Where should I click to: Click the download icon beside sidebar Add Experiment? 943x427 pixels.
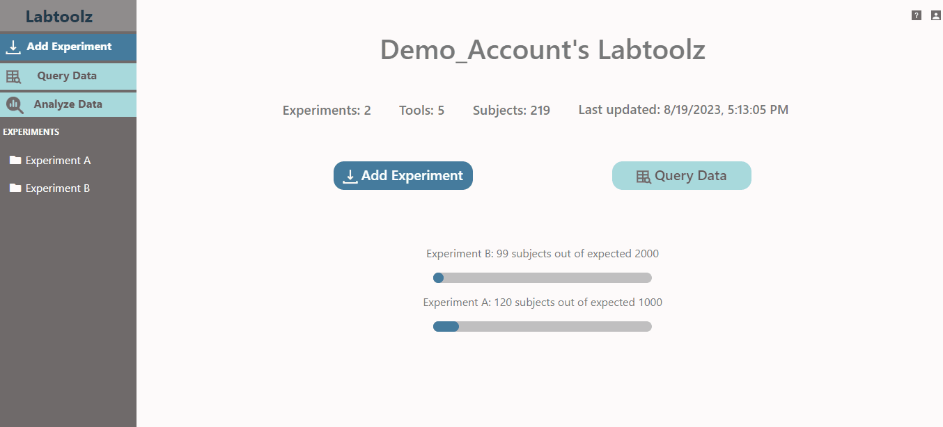[13, 47]
